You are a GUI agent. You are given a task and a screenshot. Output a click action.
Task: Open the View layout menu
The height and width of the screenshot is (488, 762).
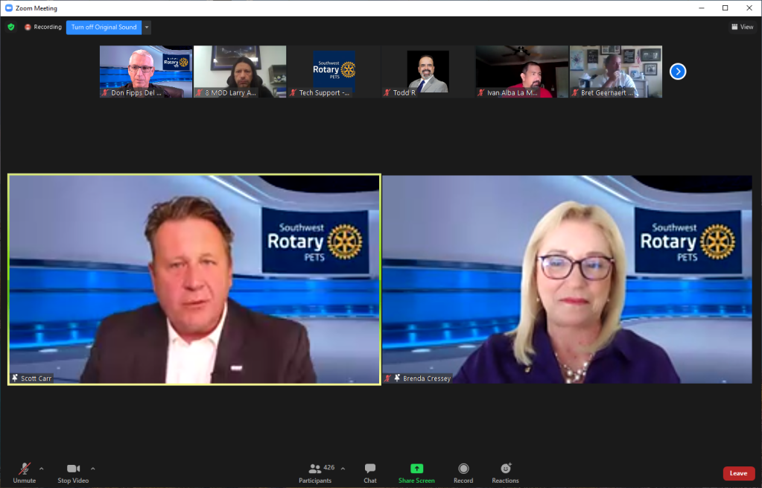(742, 27)
